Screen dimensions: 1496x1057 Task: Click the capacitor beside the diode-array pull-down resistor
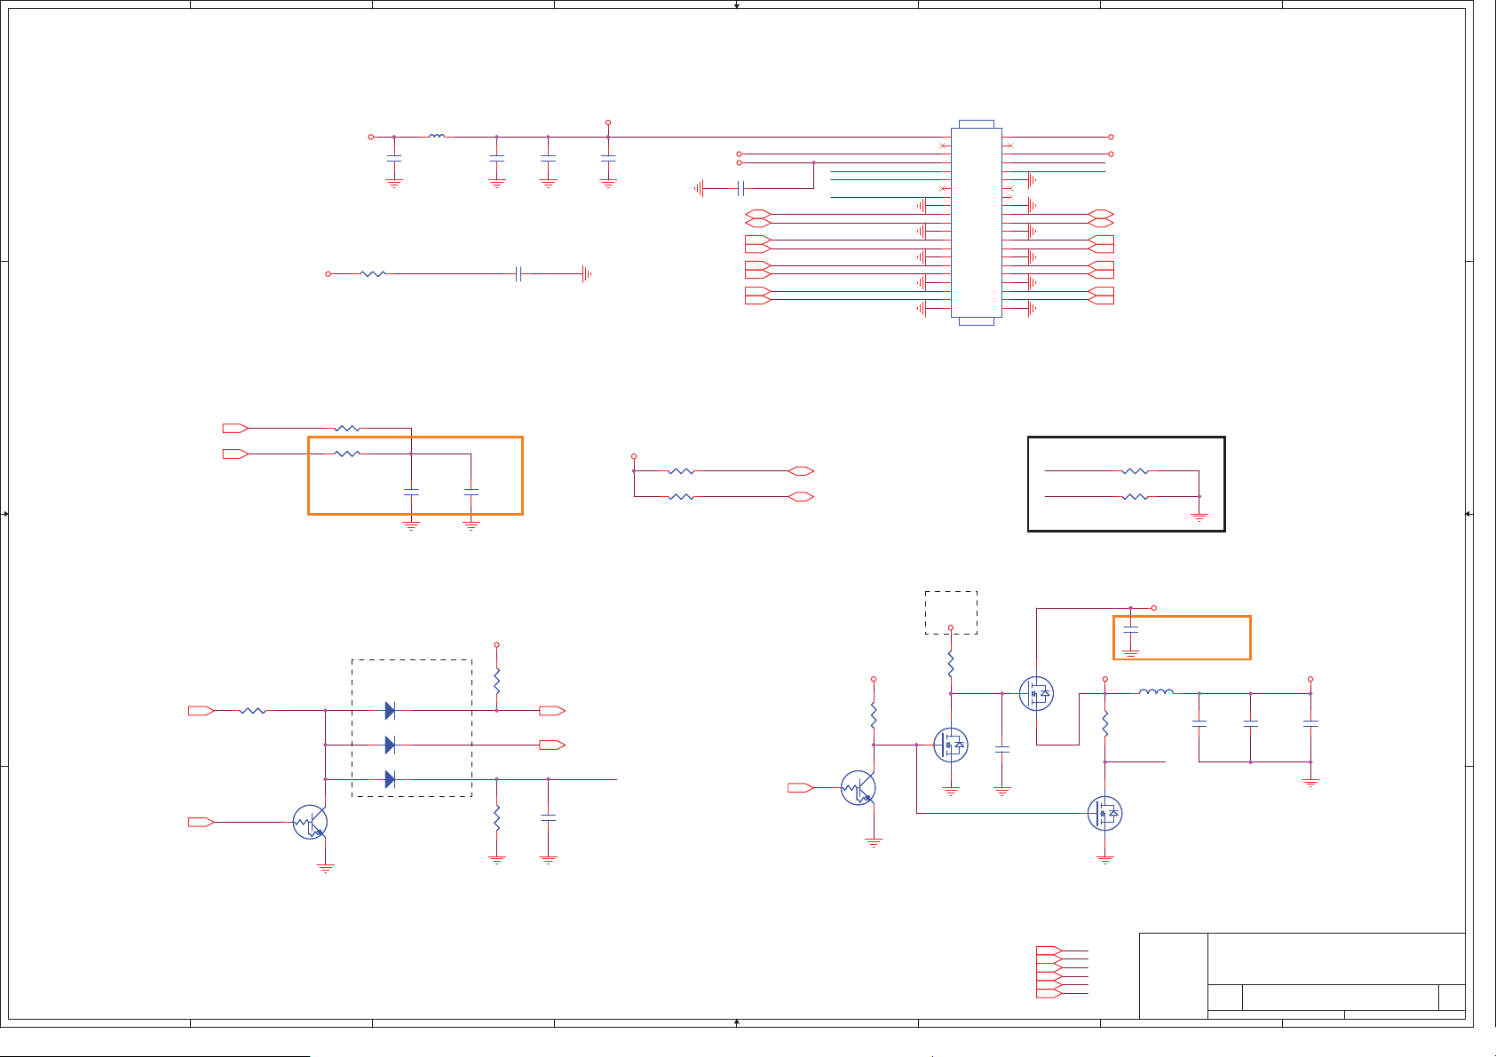pyautogui.click(x=549, y=817)
